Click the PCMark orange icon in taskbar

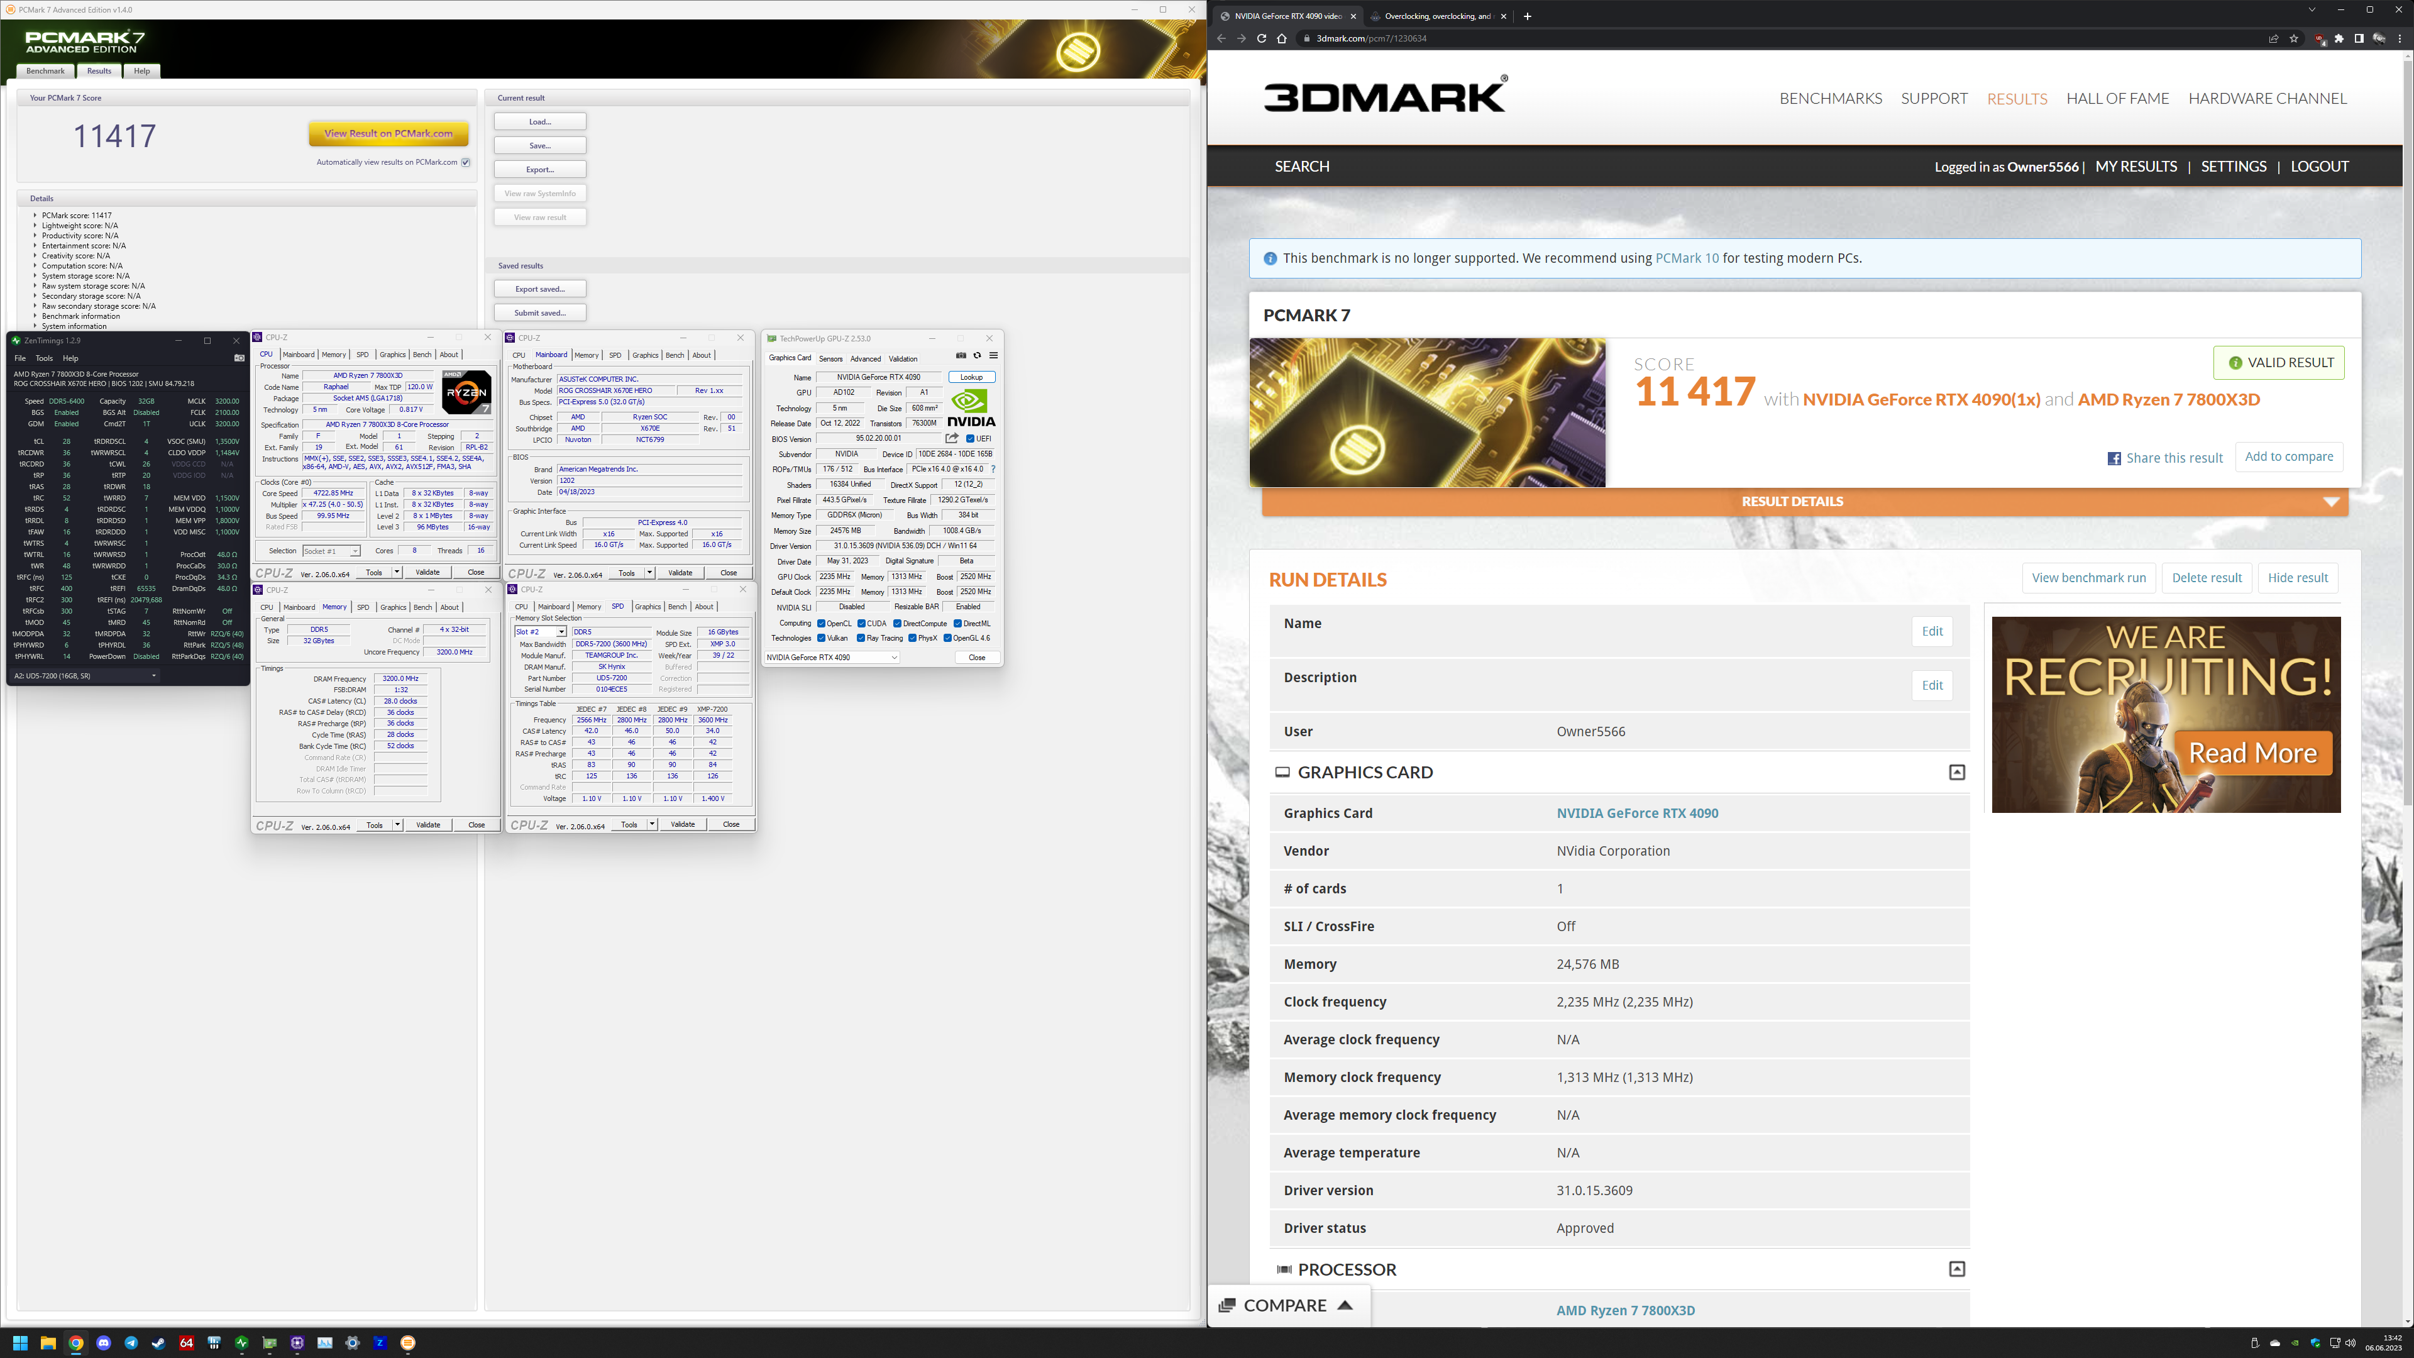click(407, 1343)
